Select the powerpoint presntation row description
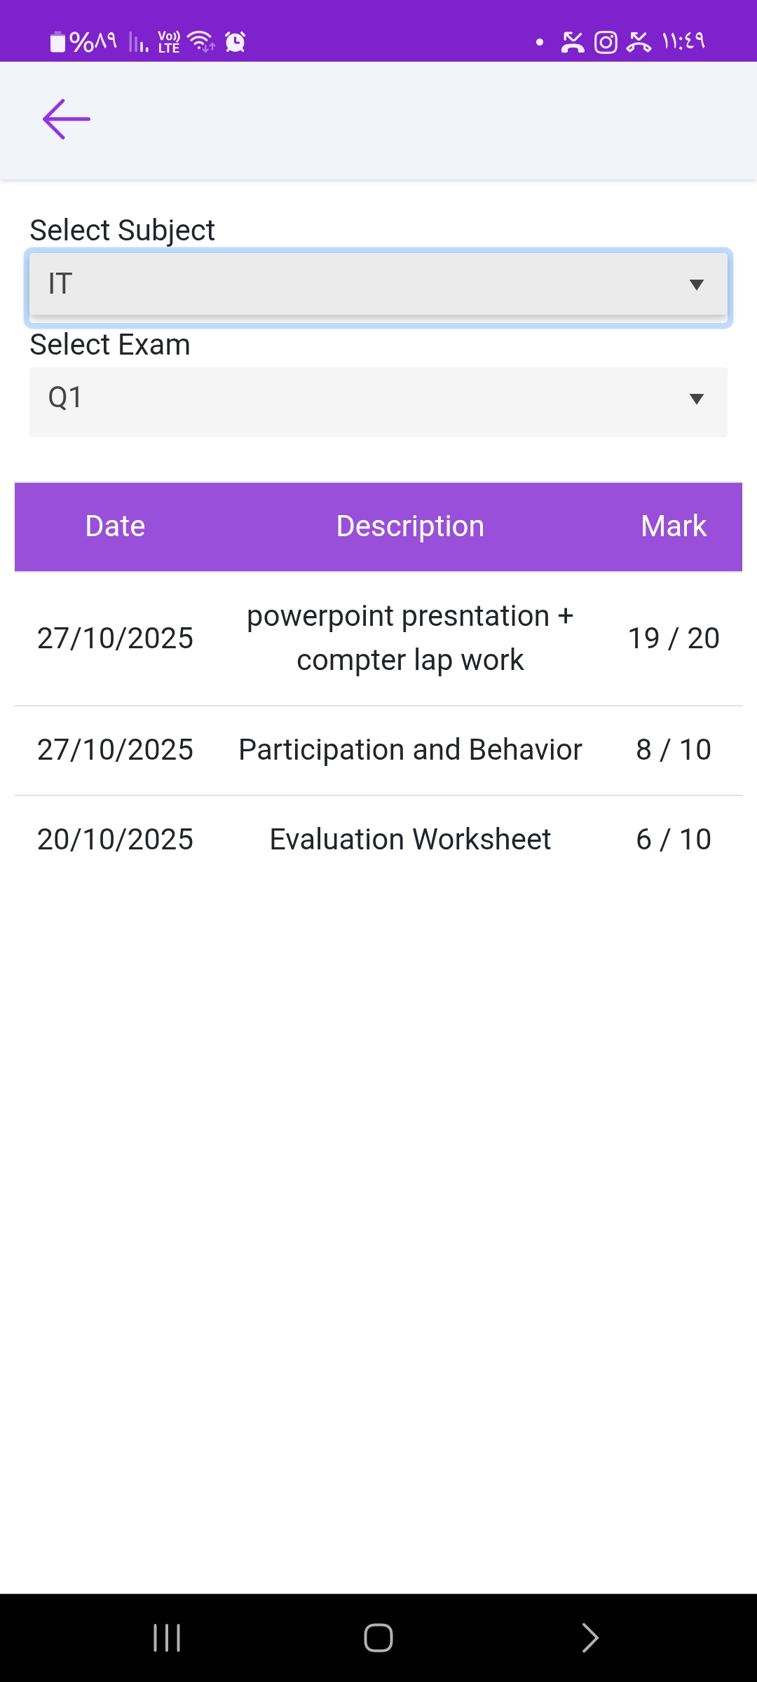The height and width of the screenshot is (1682, 757). (410, 638)
